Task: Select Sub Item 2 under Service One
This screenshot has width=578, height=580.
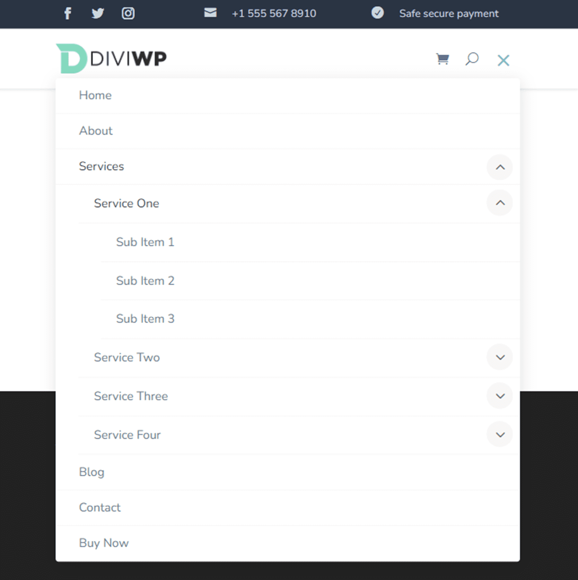Action: [145, 280]
